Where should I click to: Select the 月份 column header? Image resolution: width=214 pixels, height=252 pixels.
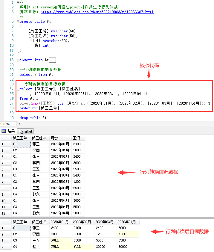click(x=61, y=138)
